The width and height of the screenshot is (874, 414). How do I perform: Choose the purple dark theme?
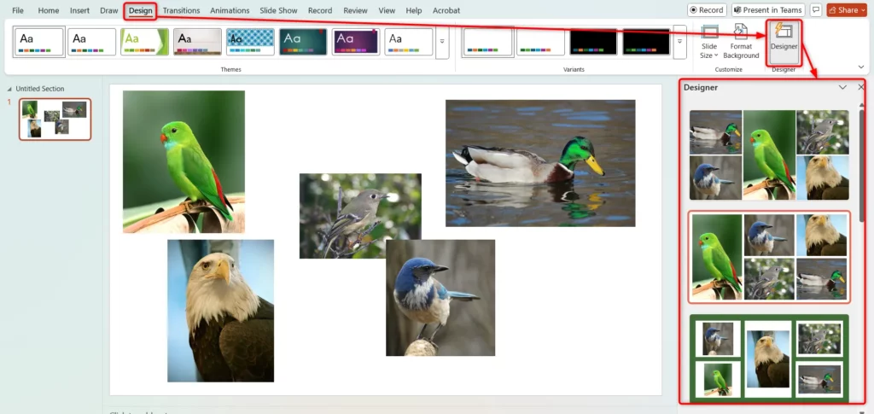coord(356,41)
